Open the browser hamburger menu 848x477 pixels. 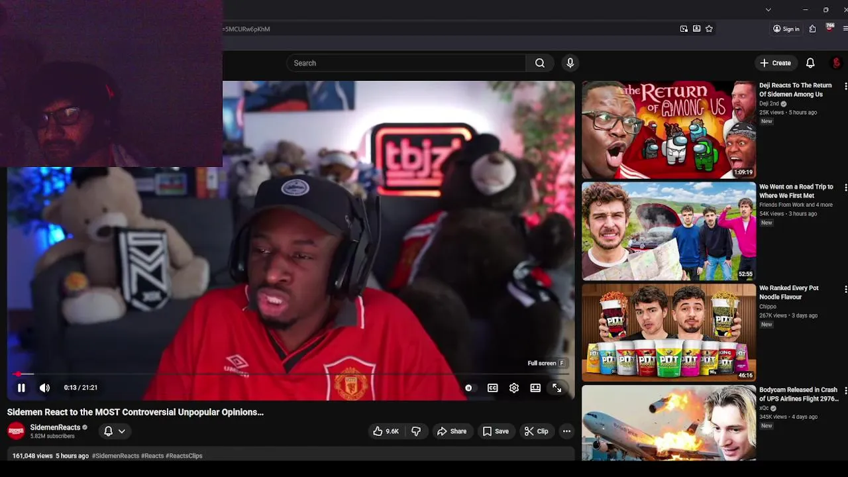(845, 28)
